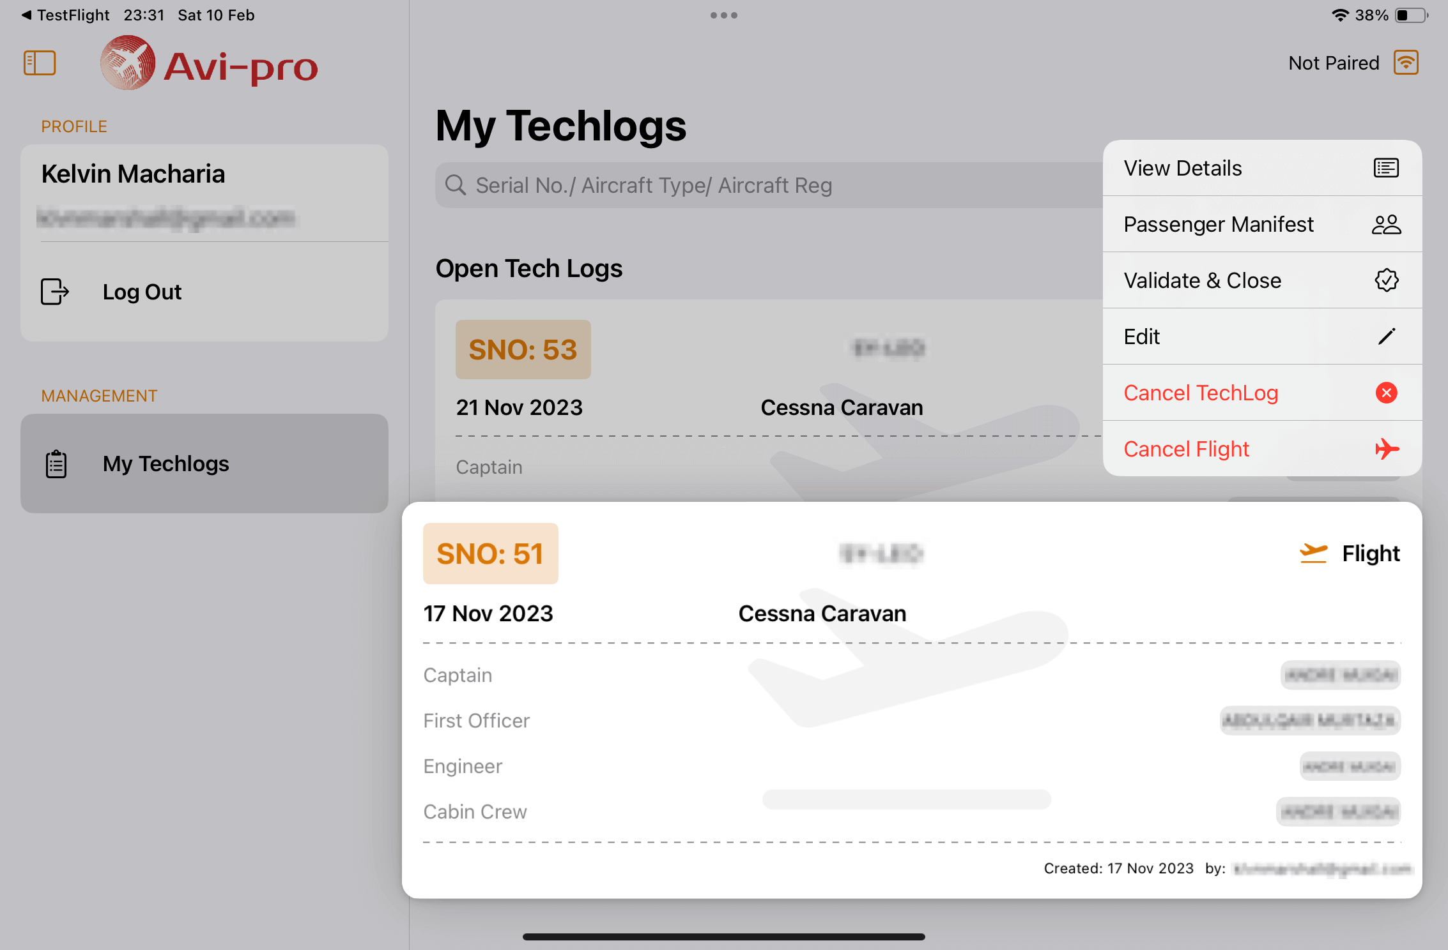Select the Edit pencil icon
The height and width of the screenshot is (950, 1448).
pos(1386,336)
